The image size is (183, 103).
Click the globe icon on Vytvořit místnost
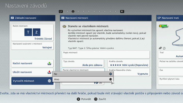point(49,81)
